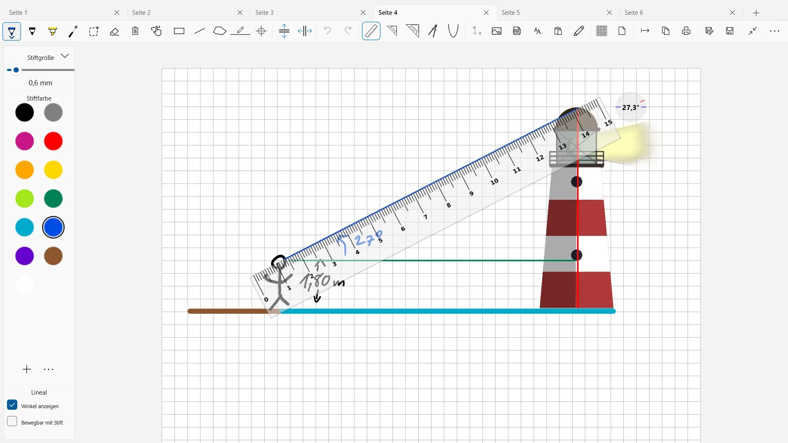Import a PDF document
The image size is (788, 443).
(x=517, y=31)
